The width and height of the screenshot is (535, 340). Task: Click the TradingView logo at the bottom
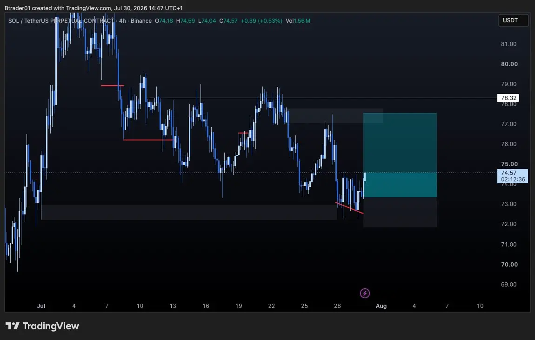42,326
